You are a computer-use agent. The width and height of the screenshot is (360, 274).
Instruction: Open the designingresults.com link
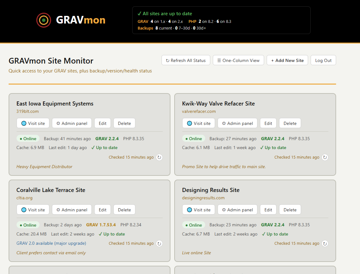[203, 198]
